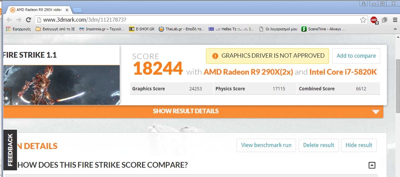Open the Hellas Tz bookmark
This screenshot has width=400, height=177.
[231, 29]
